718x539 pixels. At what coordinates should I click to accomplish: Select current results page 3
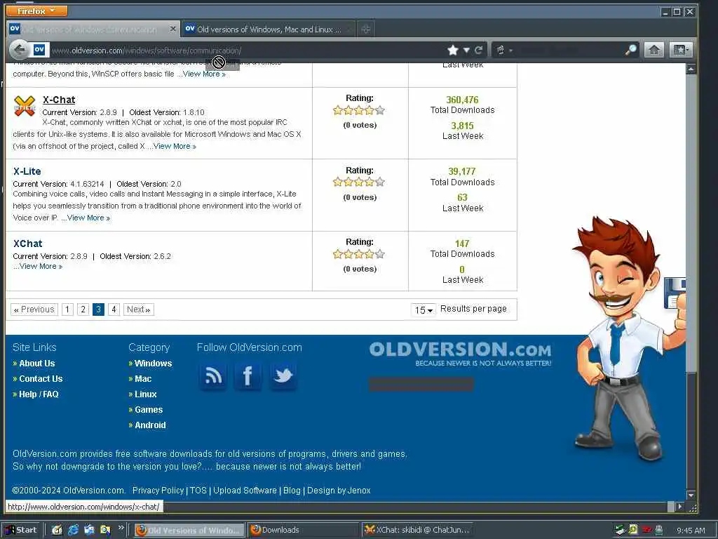(98, 310)
